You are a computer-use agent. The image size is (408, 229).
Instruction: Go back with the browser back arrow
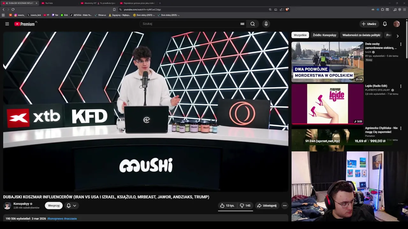[x=4, y=10]
